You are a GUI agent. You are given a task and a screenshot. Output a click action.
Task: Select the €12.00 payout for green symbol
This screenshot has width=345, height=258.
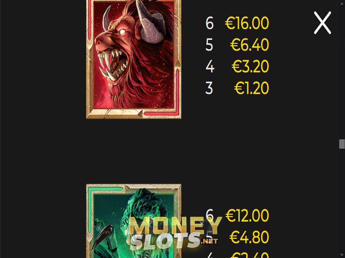click(247, 215)
